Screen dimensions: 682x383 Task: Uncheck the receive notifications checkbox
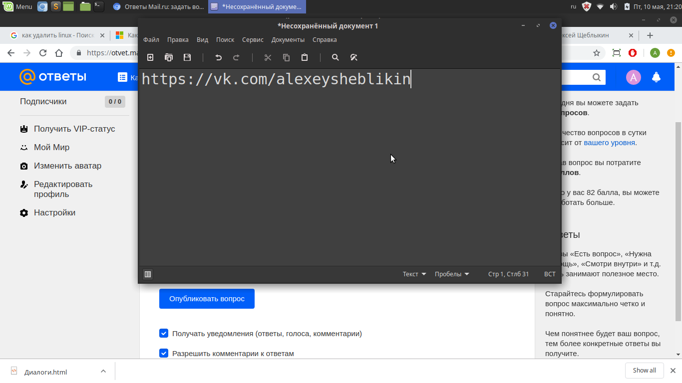click(164, 333)
